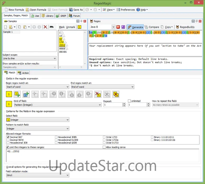Click the Mark button in Samples
The image size is (205, 184).
62,27
